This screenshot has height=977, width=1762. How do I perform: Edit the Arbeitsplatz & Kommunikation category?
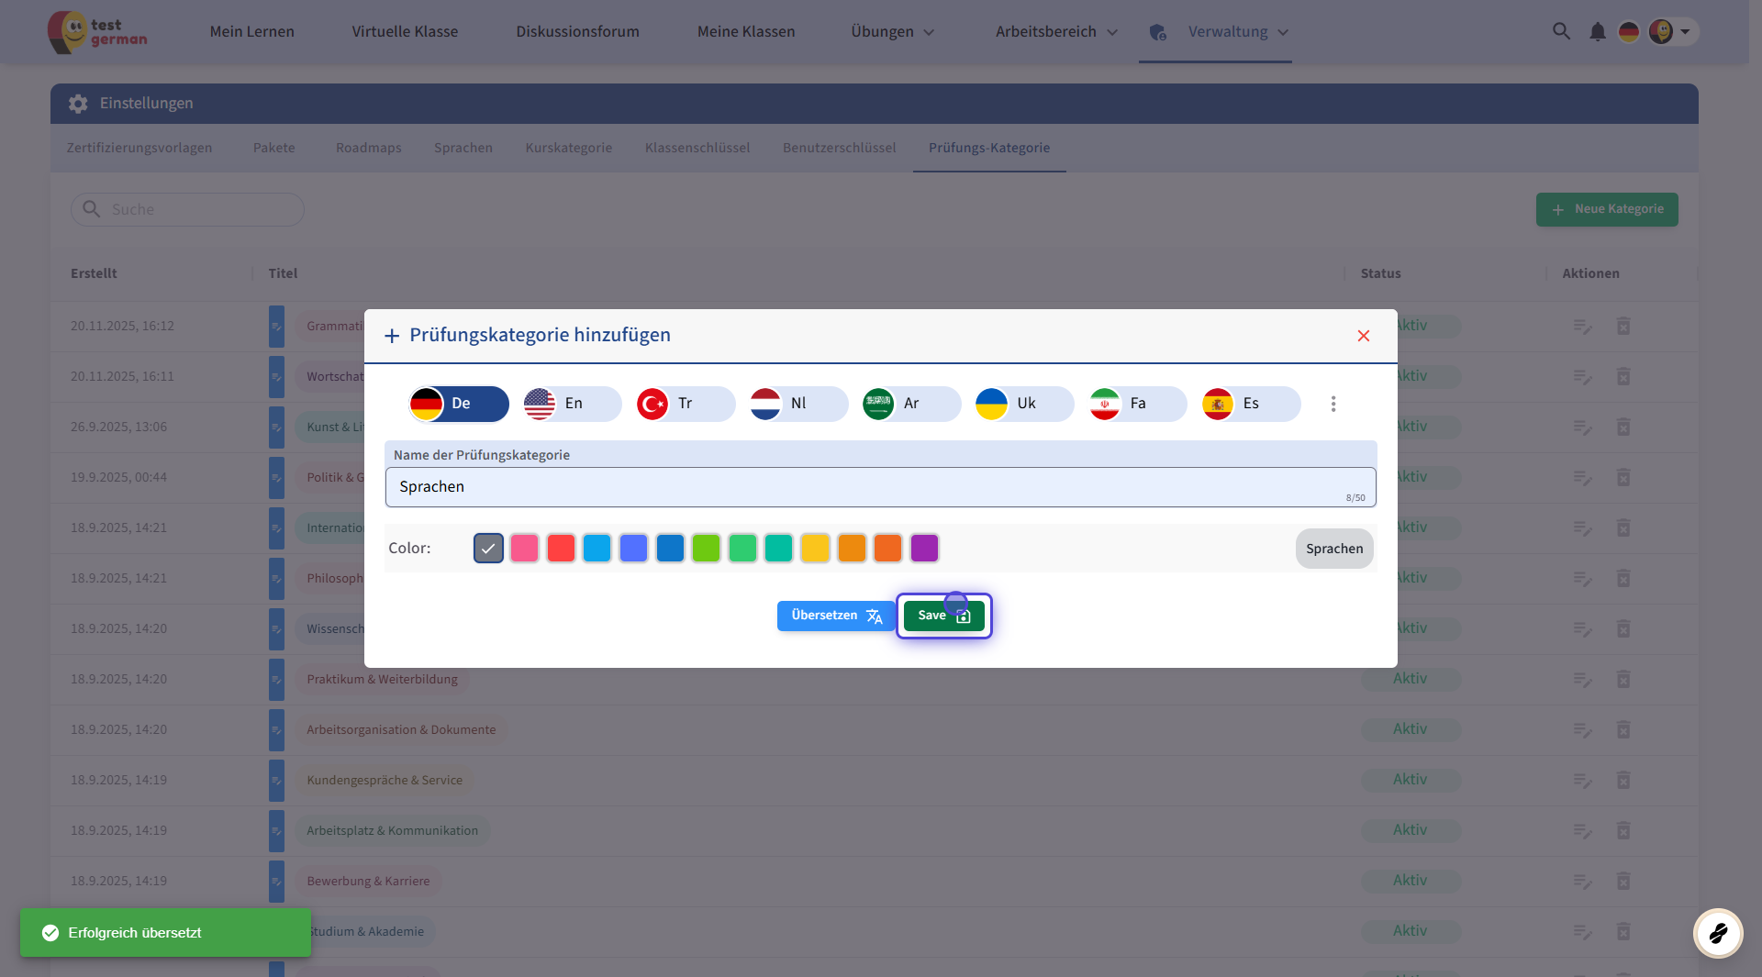1582,830
